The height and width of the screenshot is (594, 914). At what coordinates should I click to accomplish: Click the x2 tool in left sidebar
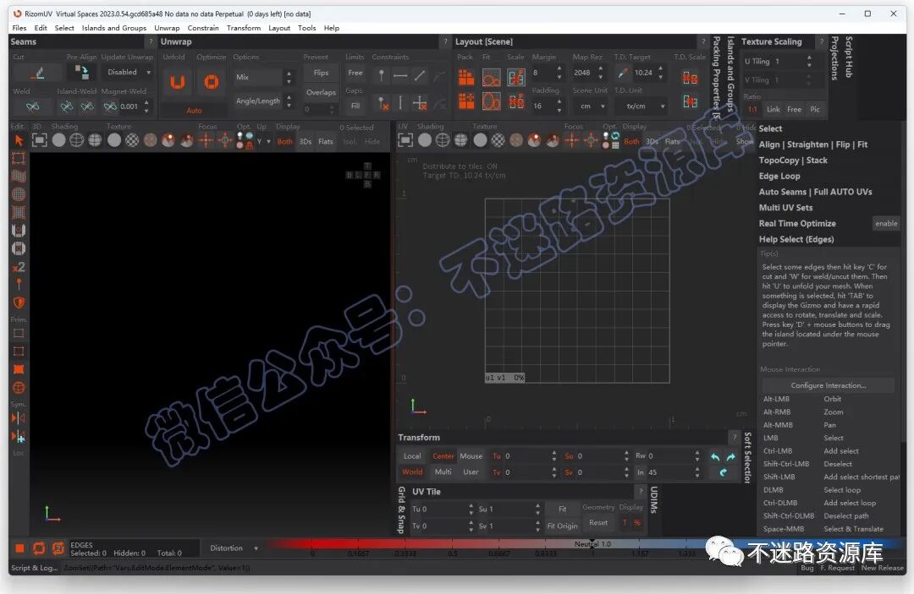coord(19,267)
